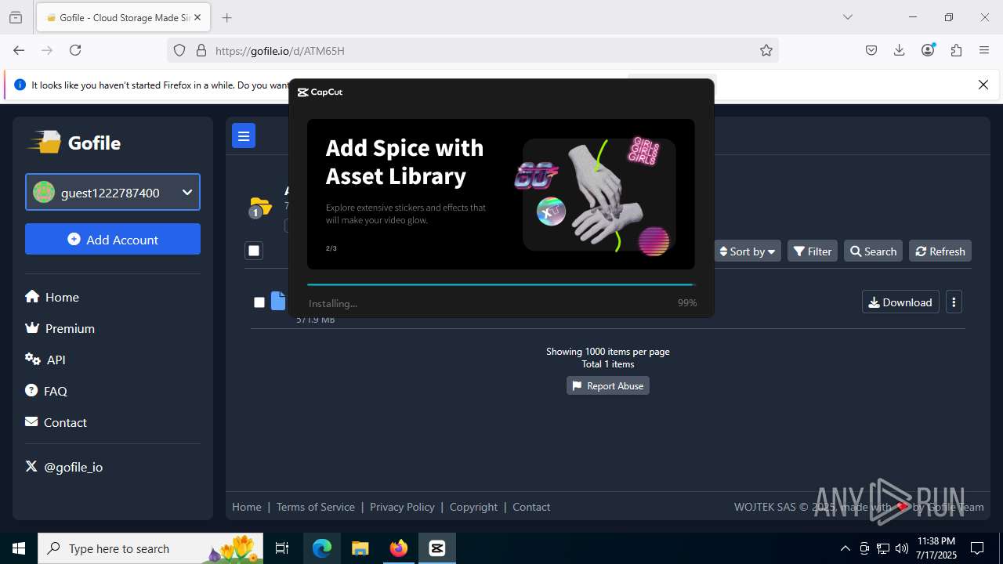The image size is (1003, 564).
Task: Open Task View on the taskbar
Action: (282, 548)
